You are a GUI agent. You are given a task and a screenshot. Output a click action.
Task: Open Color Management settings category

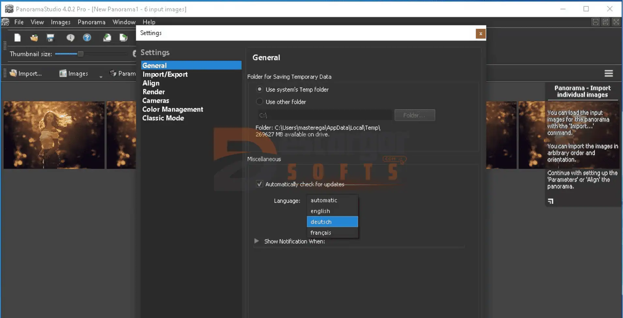click(x=172, y=109)
